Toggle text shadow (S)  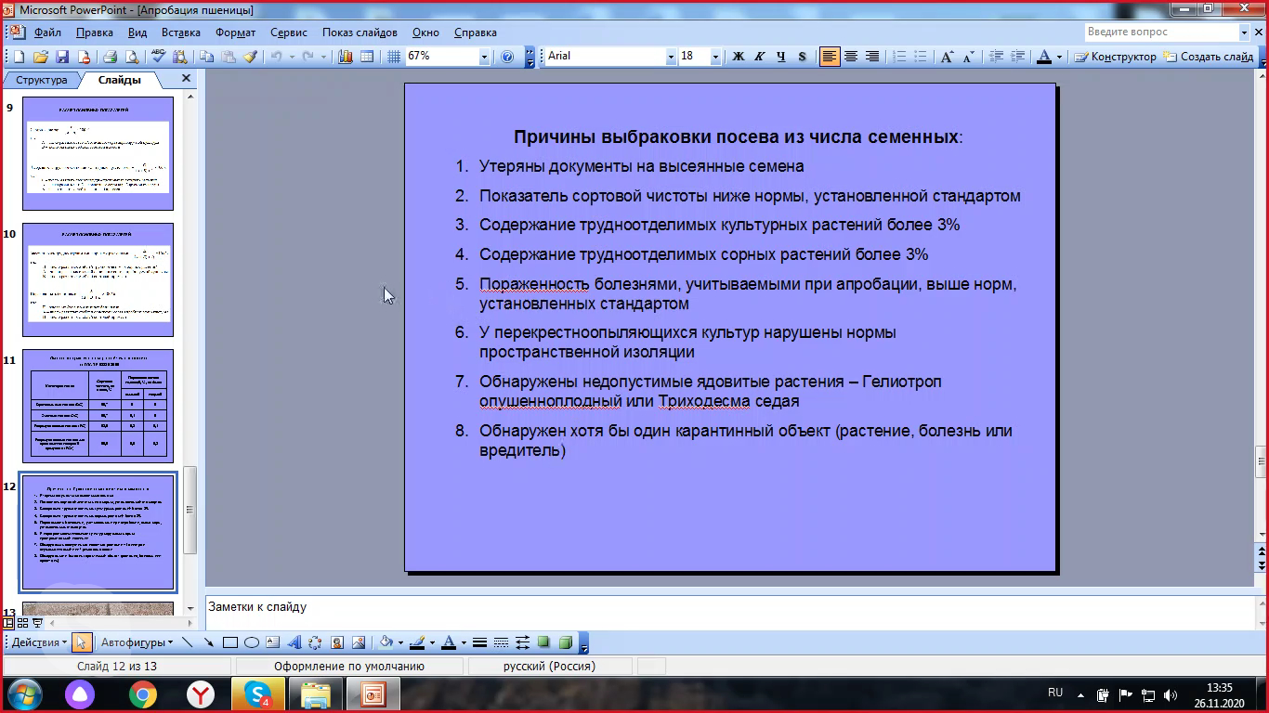(803, 57)
